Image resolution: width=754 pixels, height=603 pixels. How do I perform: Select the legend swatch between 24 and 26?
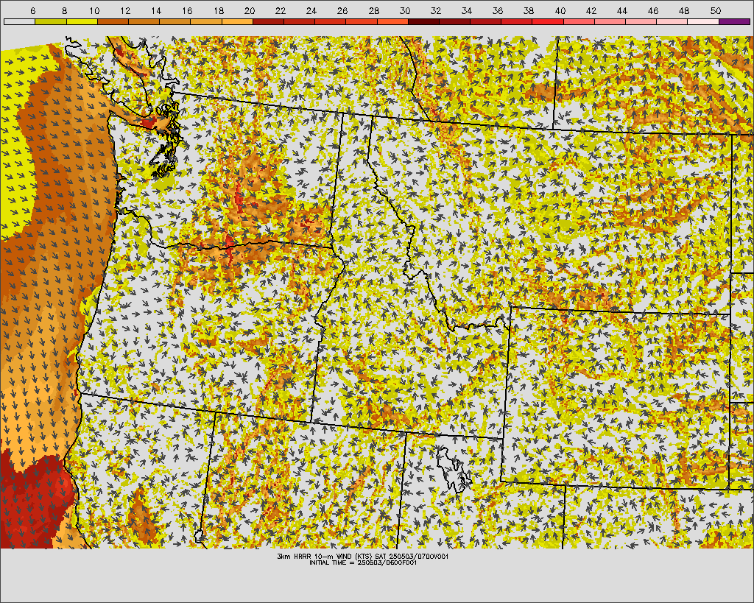pyautogui.click(x=331, y=21)
